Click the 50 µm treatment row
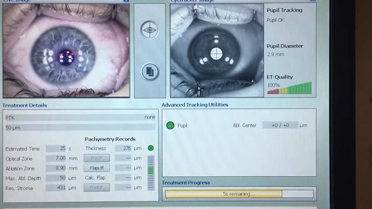Image resolution: width=372 pixels, height=209 pixels. tap(80, 128)
